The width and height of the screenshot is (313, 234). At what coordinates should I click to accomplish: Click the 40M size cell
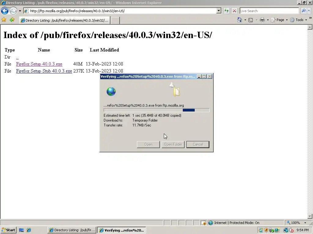[x=78, y=64]
